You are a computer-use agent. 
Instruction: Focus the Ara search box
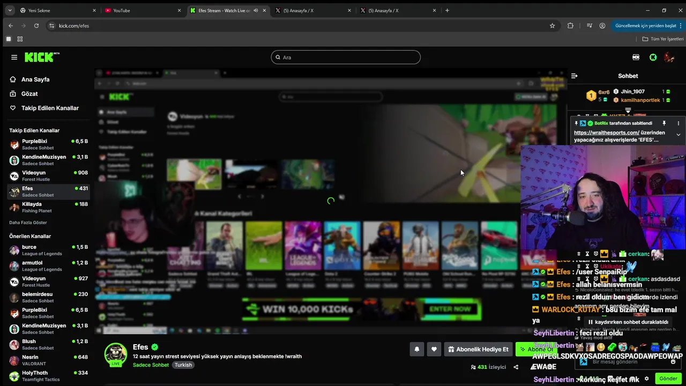pyautogui.click(x=346, y=57)
